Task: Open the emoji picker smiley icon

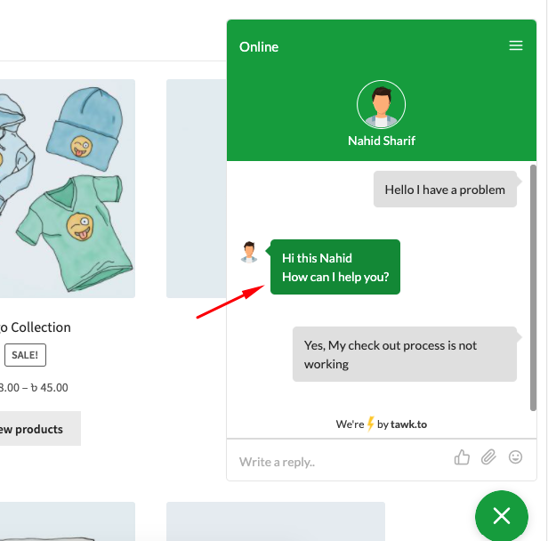Action: [515, 457]
